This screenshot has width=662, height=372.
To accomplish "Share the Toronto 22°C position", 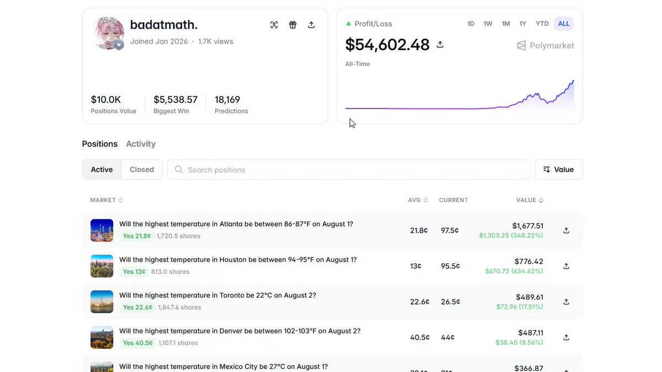I will point(566,302).
